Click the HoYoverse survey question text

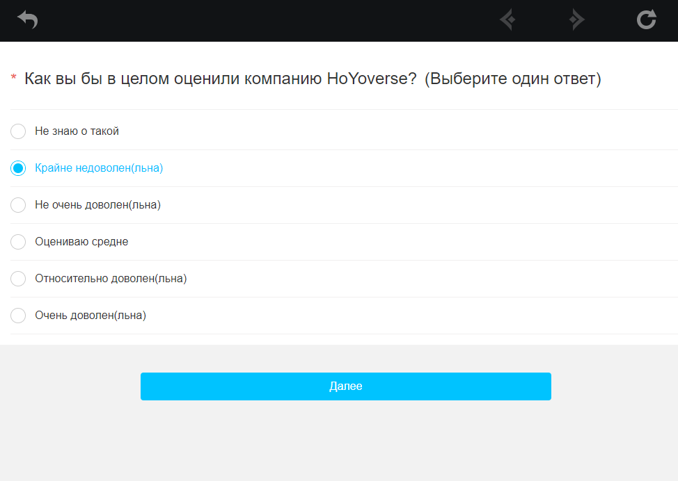[x=313, y=79]
